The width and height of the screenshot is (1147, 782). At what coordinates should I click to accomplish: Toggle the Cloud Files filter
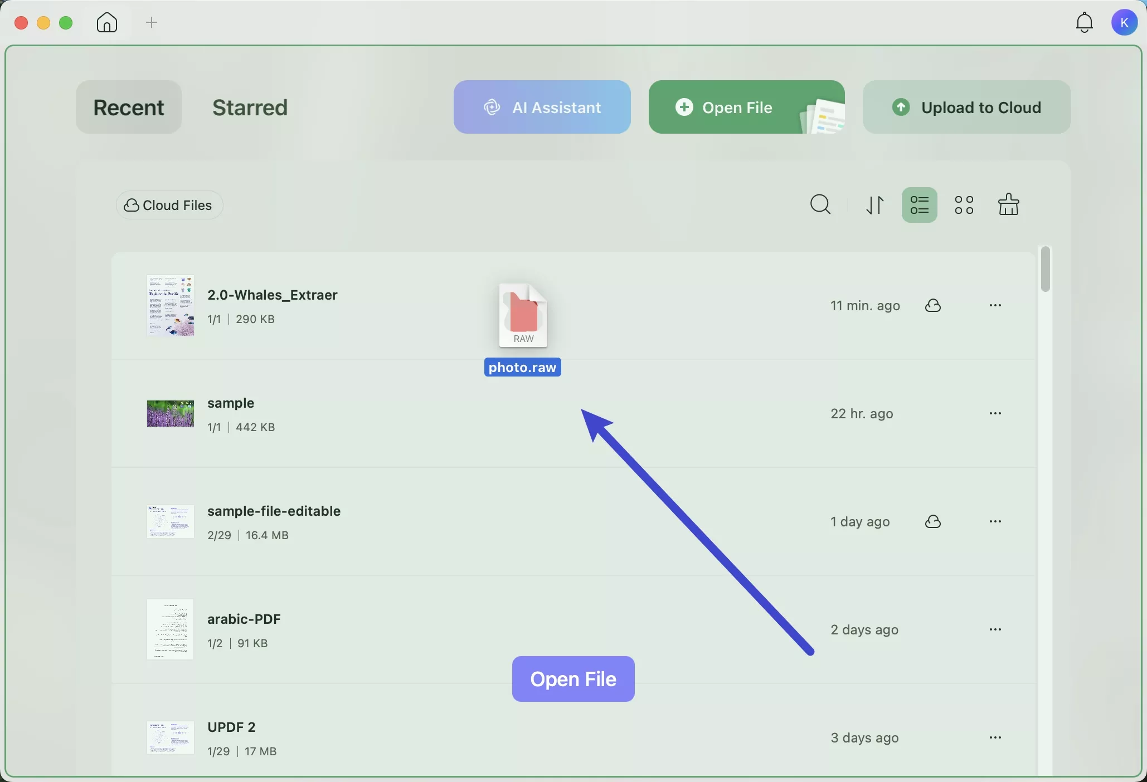pyautogui.click(x=168, y=205)
